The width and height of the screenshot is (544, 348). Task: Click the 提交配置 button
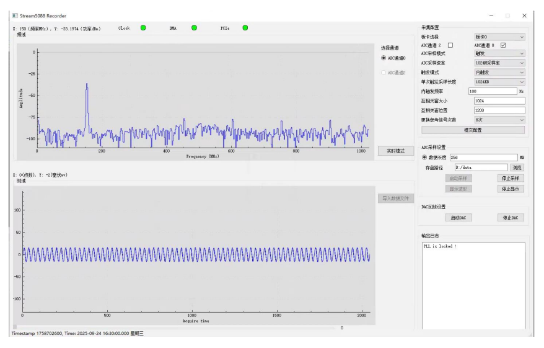tap(473, 130)
